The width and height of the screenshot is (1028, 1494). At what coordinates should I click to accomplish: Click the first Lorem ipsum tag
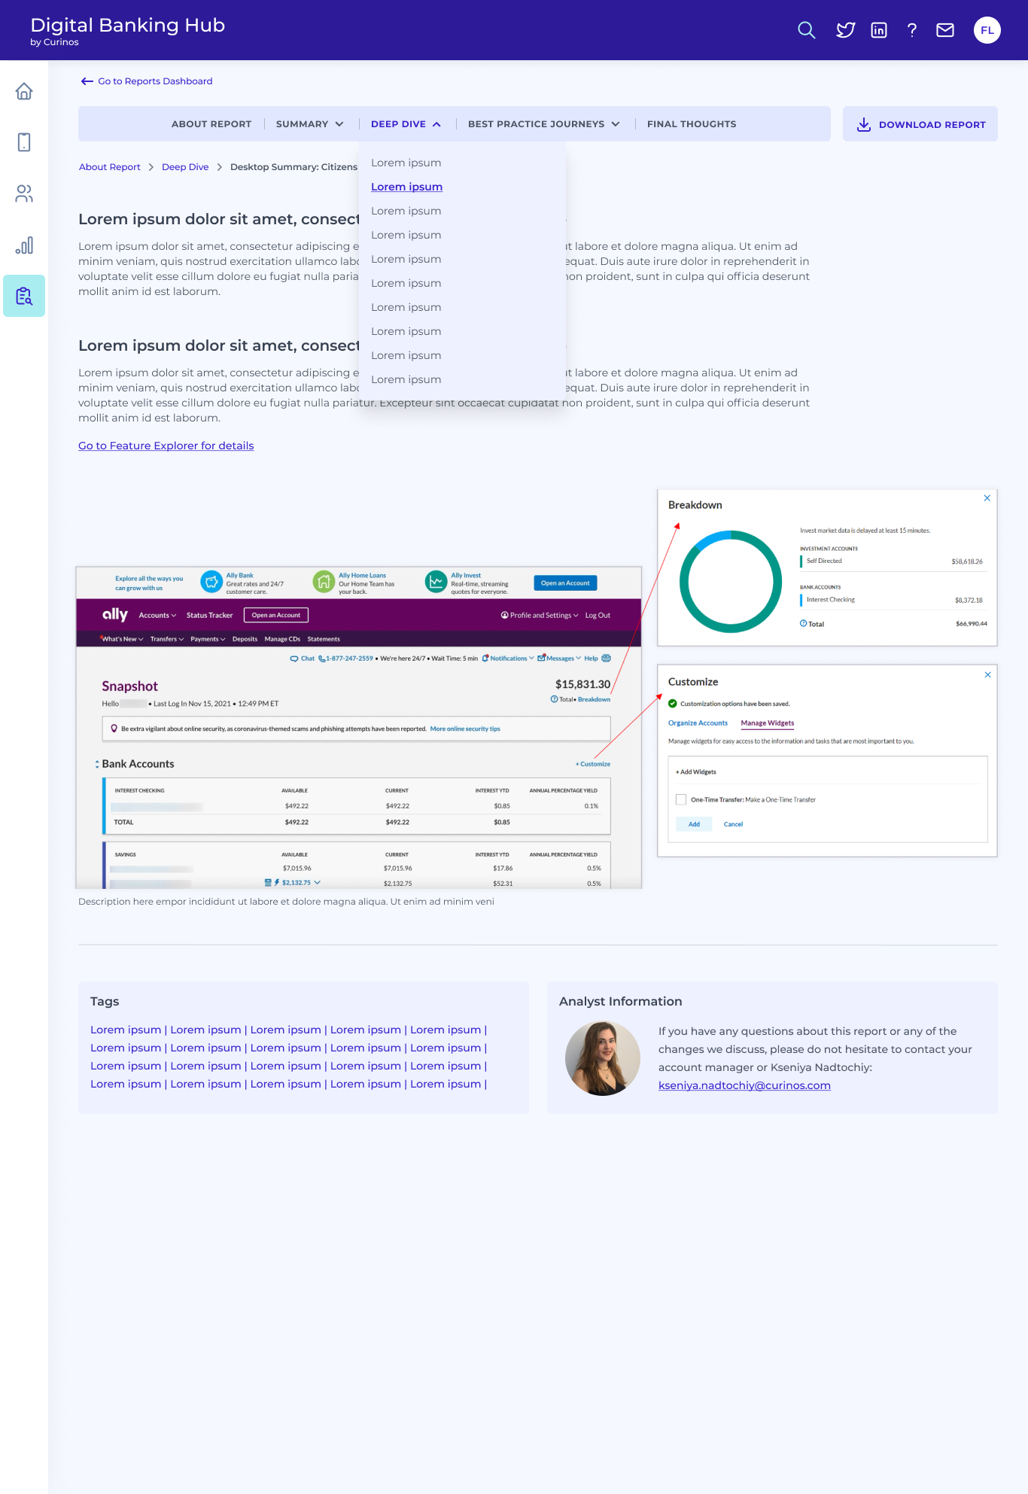point(126,1030)
